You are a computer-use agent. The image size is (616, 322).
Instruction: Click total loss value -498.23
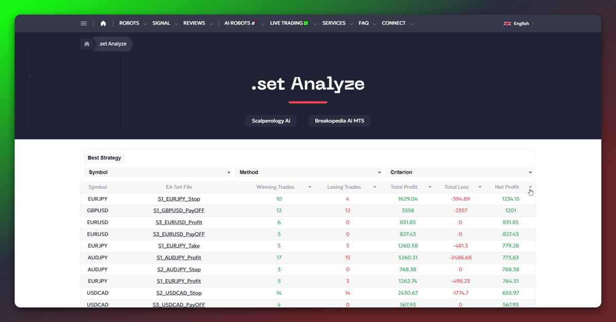click(x=460, y=281)
